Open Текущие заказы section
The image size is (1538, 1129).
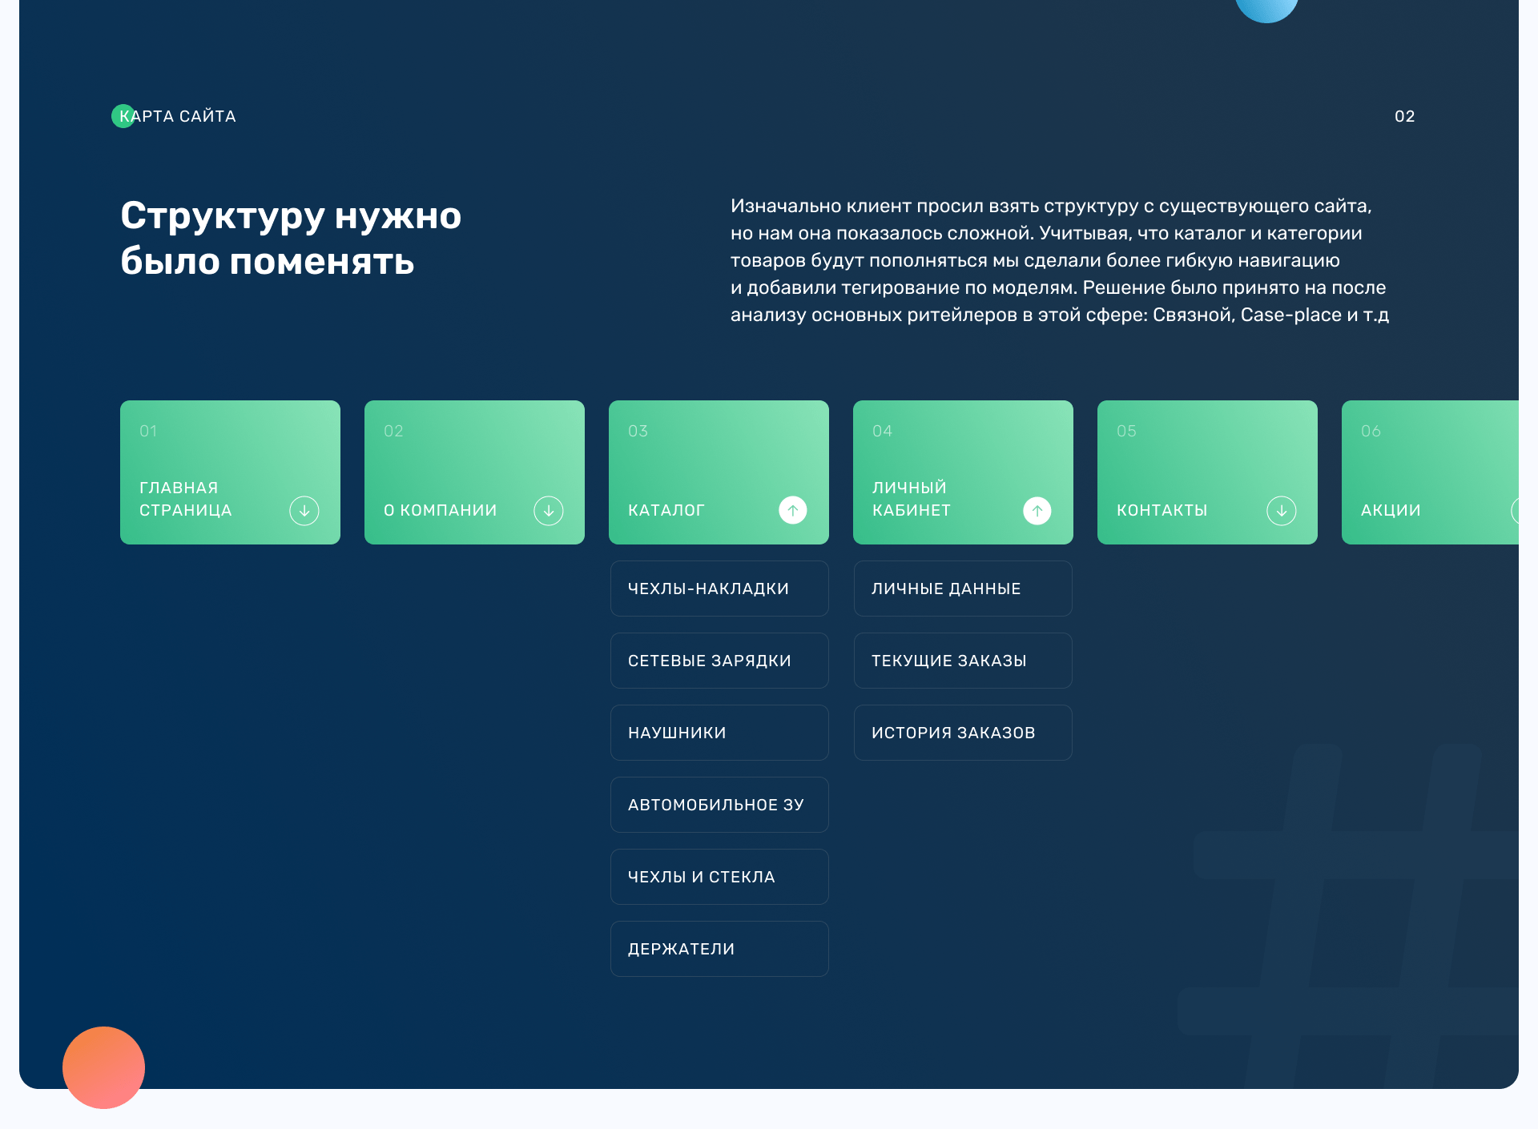[963, 661]
